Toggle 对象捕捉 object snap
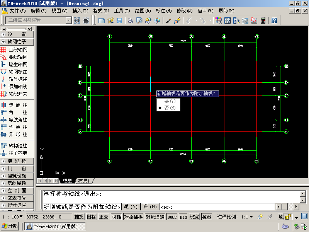Screen dimensions: 309x232 pos(133,217)
